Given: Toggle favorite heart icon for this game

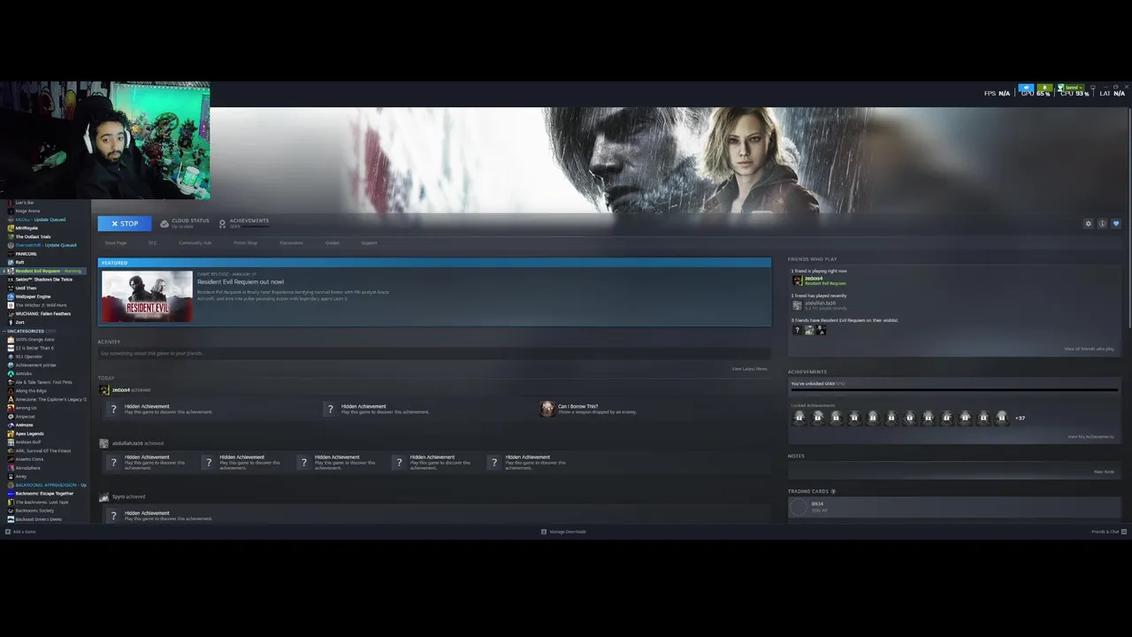Looking at the screenshot, I should click(x=1116, y=224).
